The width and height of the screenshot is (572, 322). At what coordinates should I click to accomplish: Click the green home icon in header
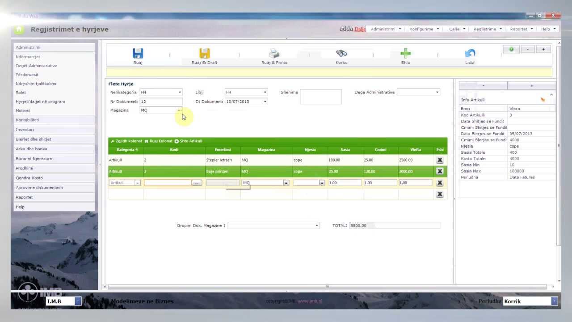19,30
